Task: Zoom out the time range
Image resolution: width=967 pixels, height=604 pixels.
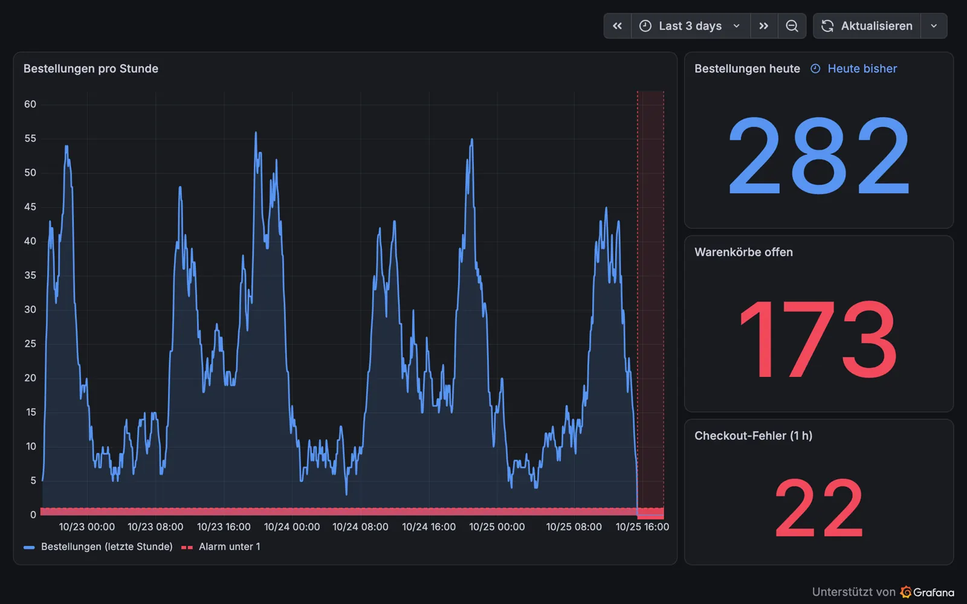Action: [792, 26]
